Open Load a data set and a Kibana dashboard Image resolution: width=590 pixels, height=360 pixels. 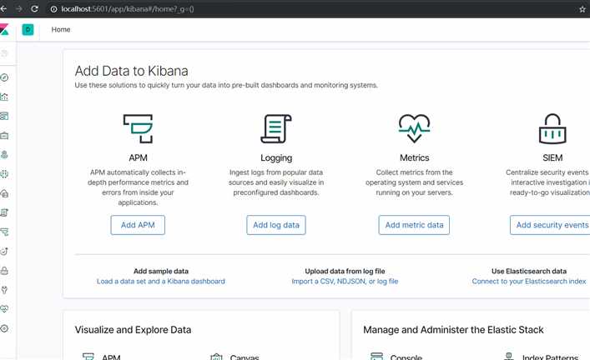click(x=161, y=281)
